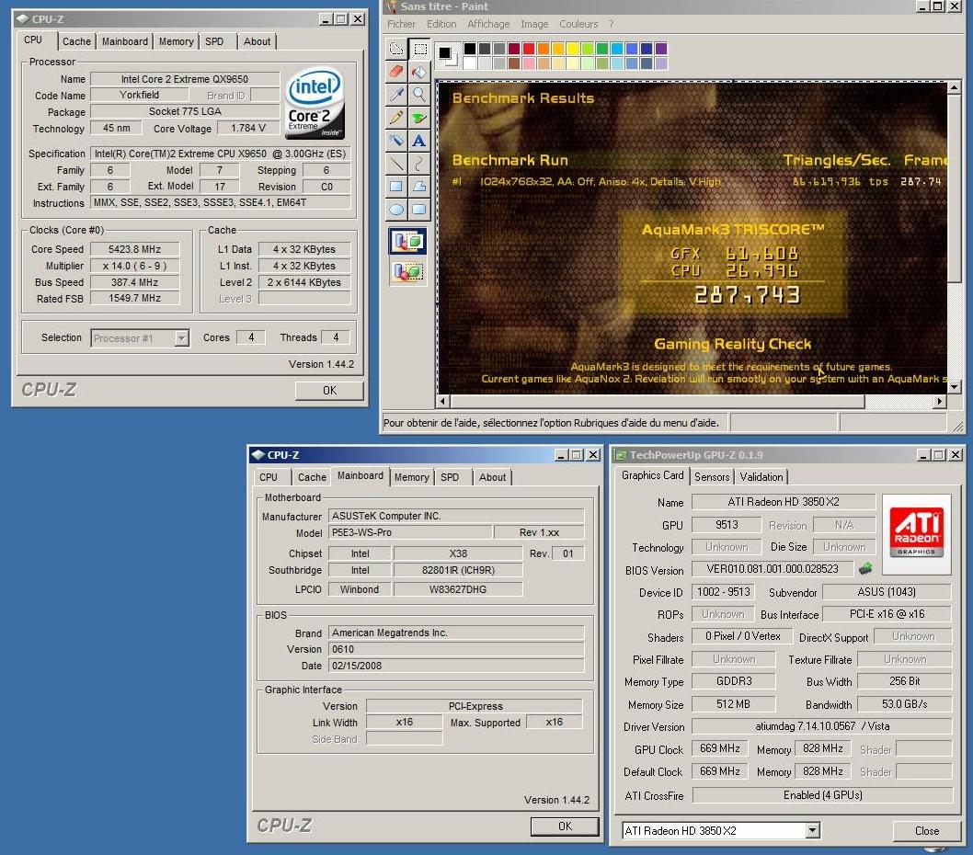The width and height of the screenshot is (973, 855).
Task: Select the Text tool (letter A)
Action: click(x=420, y=141)
